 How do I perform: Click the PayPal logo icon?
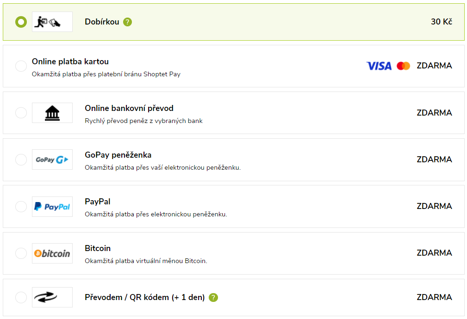[x=52, y=207]
